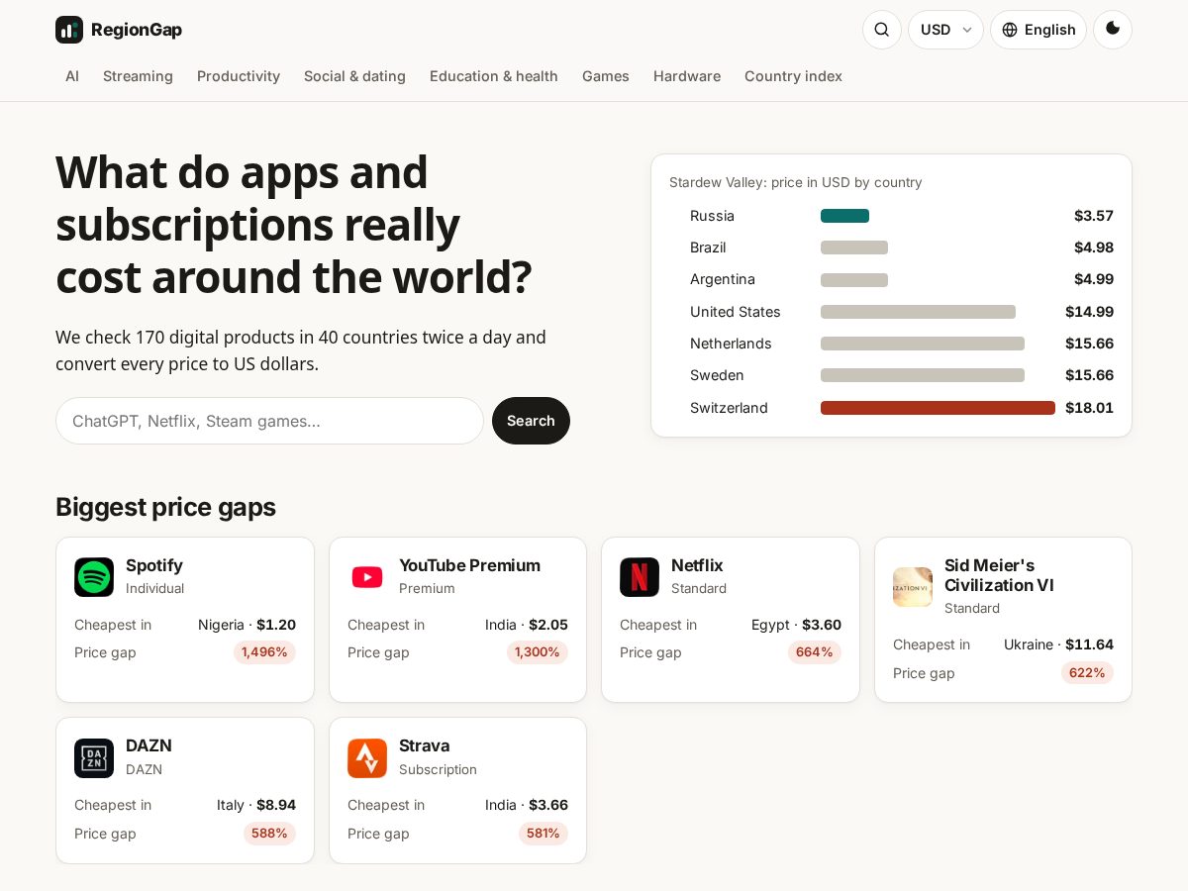Viewport: 1188px width, 891px height.
Task: Go to Productivity category
Action: coord(239,76)
